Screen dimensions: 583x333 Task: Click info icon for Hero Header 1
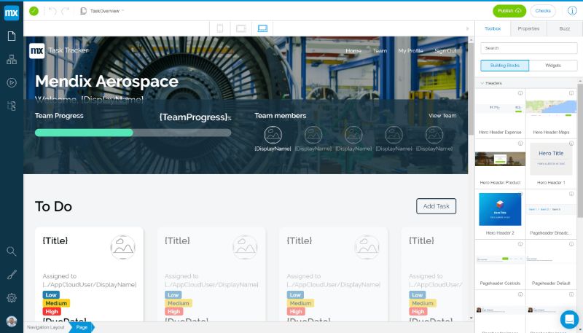point(571,144)
